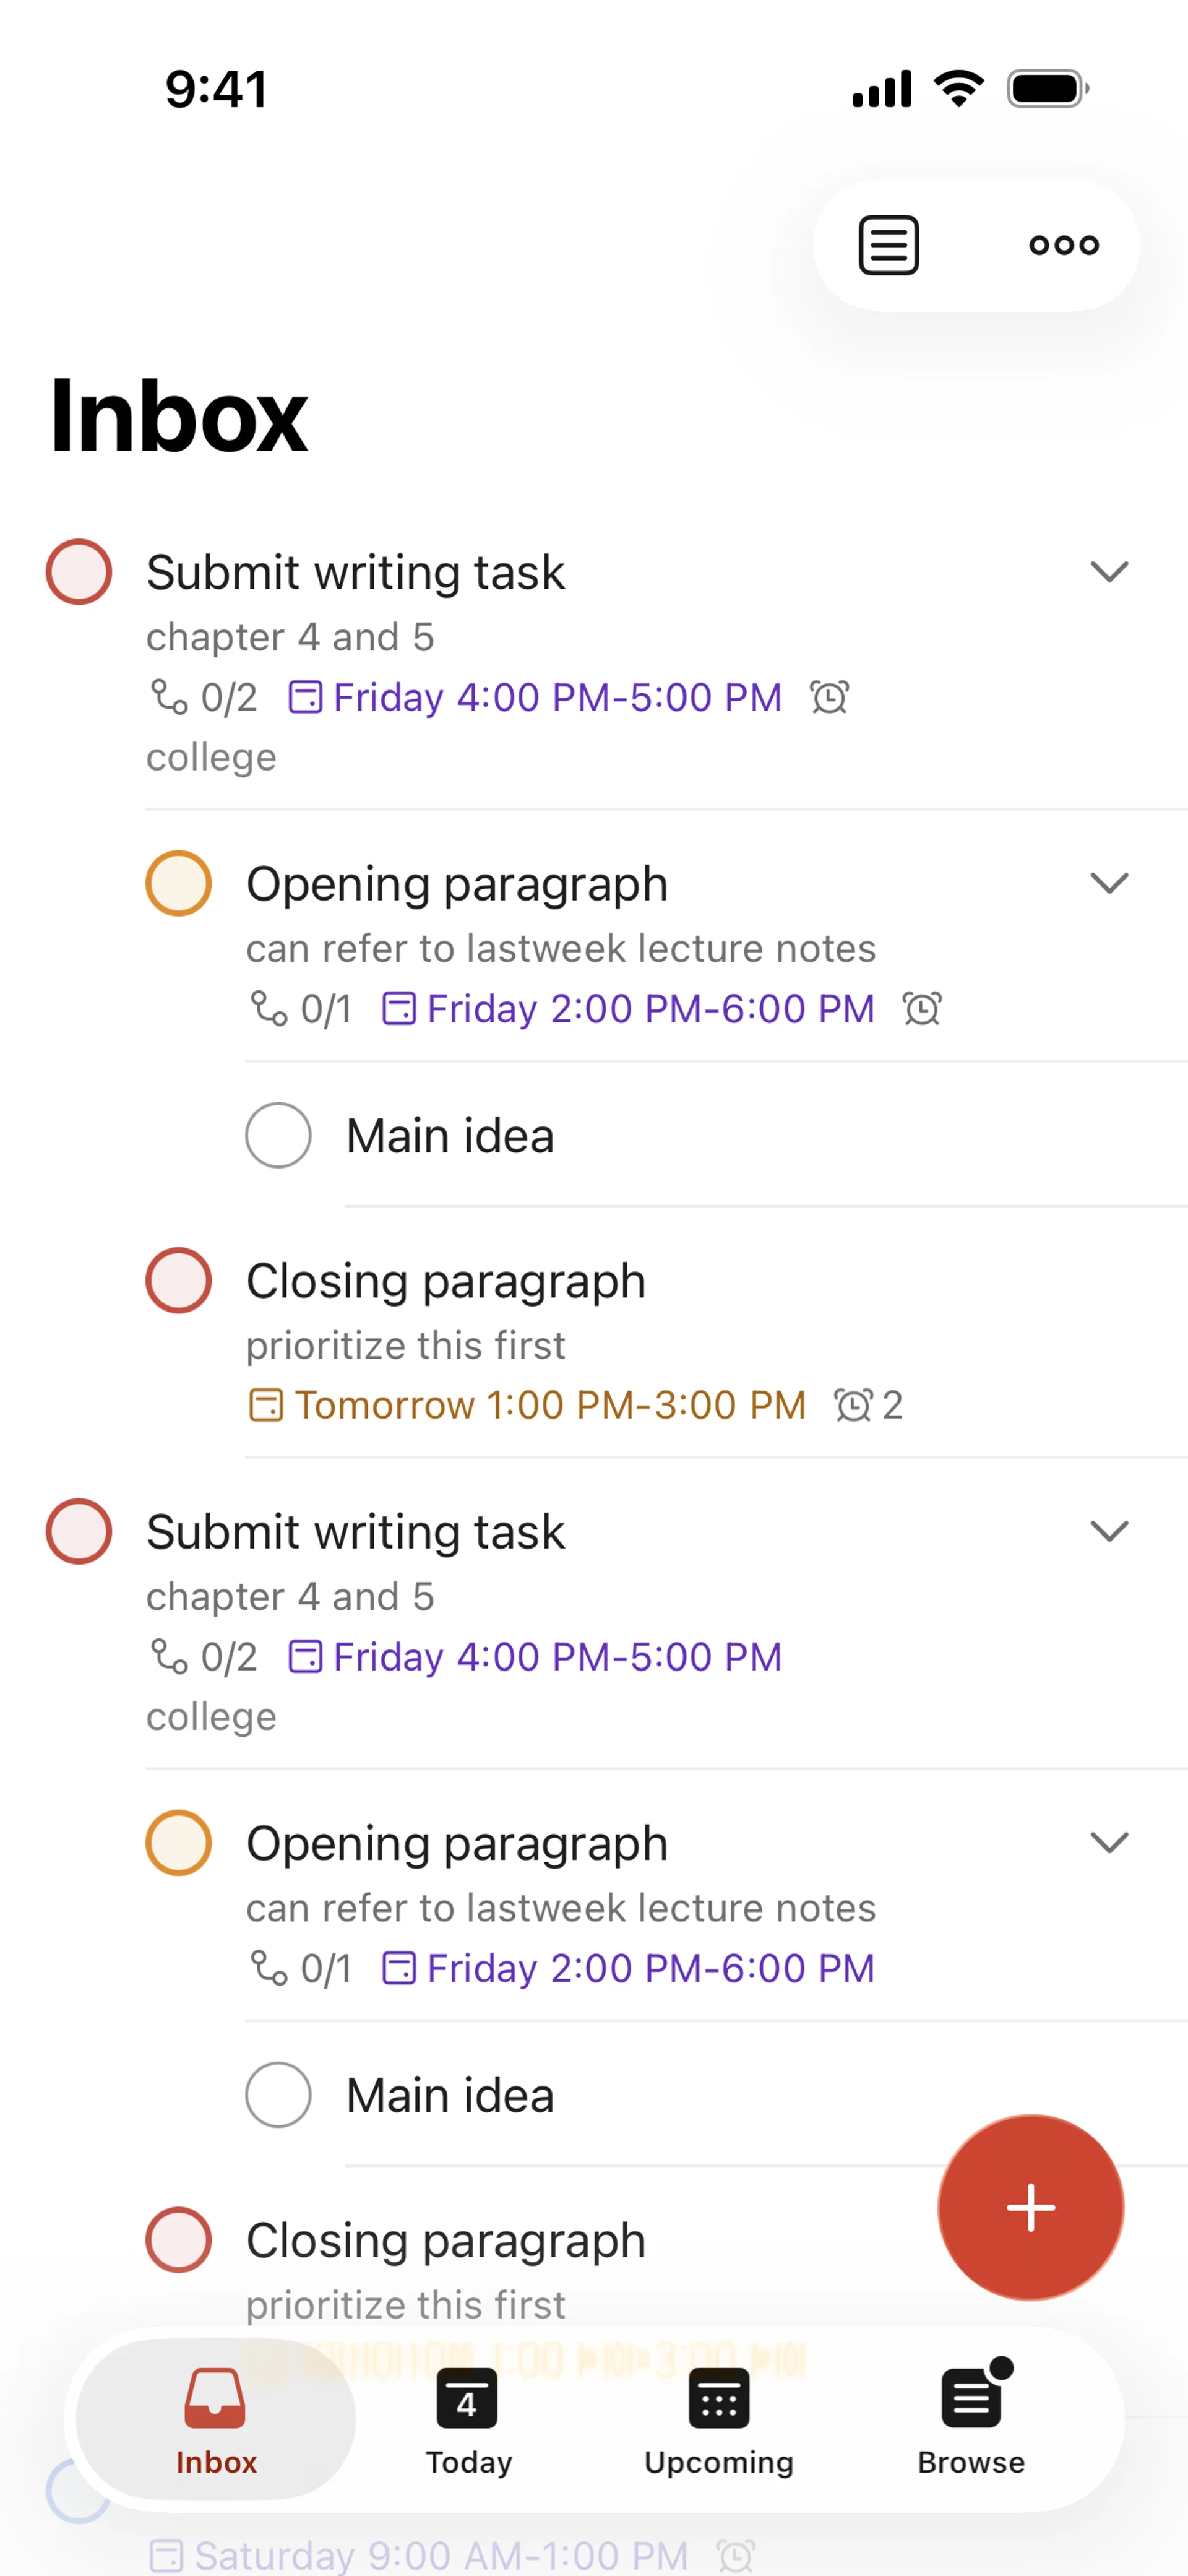Tap the subtask icon showing 0/1 on first Opening paragraph
The height and width of the screenshot is (2576, 1188).
pyautogui.click(x=269, y=1008)
